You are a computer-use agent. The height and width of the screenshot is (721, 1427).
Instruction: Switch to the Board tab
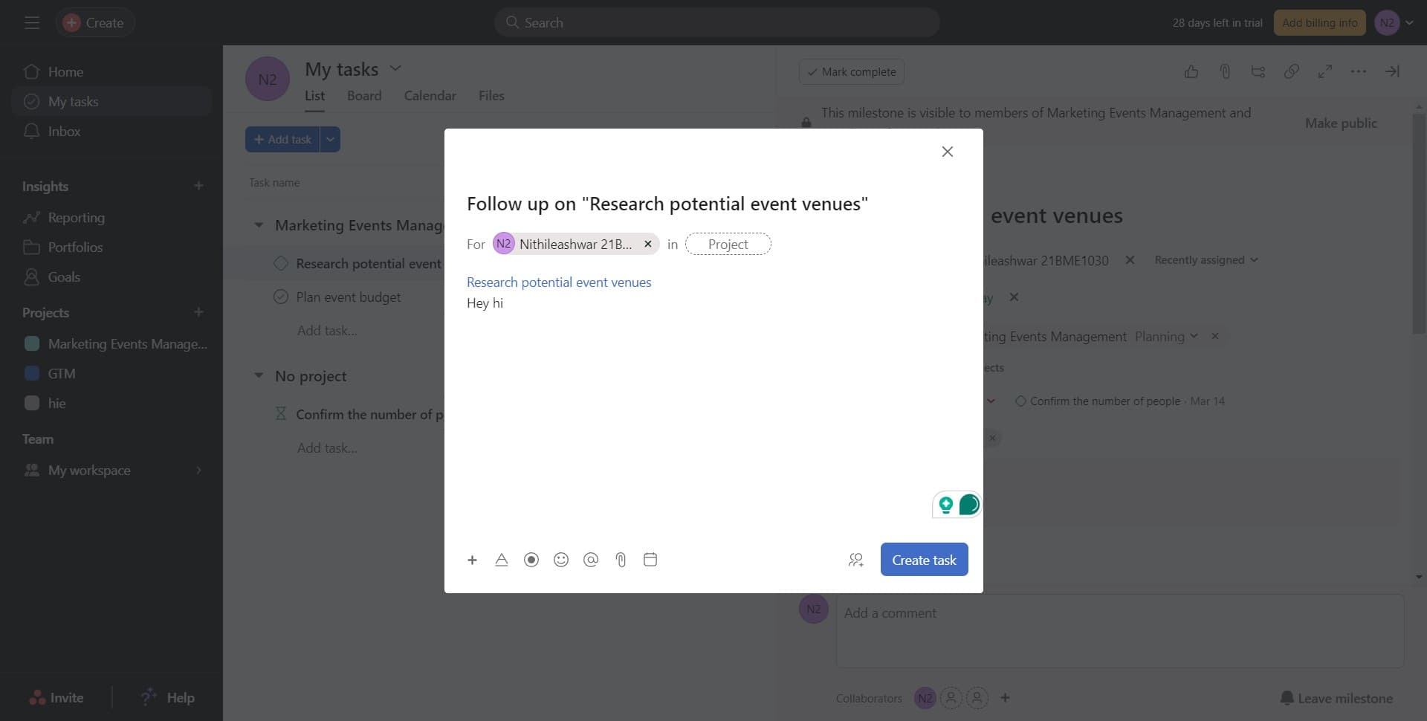click(363, 95)
